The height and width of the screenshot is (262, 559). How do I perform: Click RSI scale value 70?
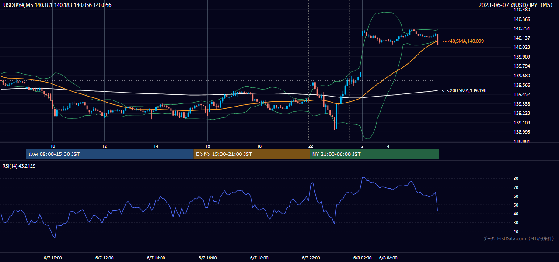click(516, 187)
